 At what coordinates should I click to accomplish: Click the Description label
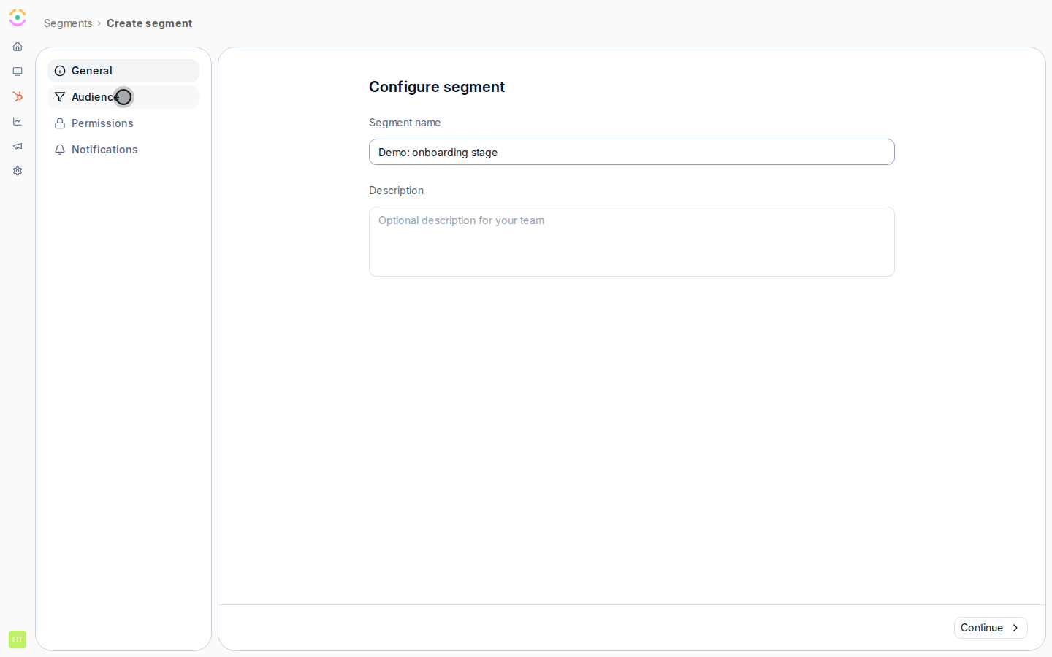pos(396,191)
